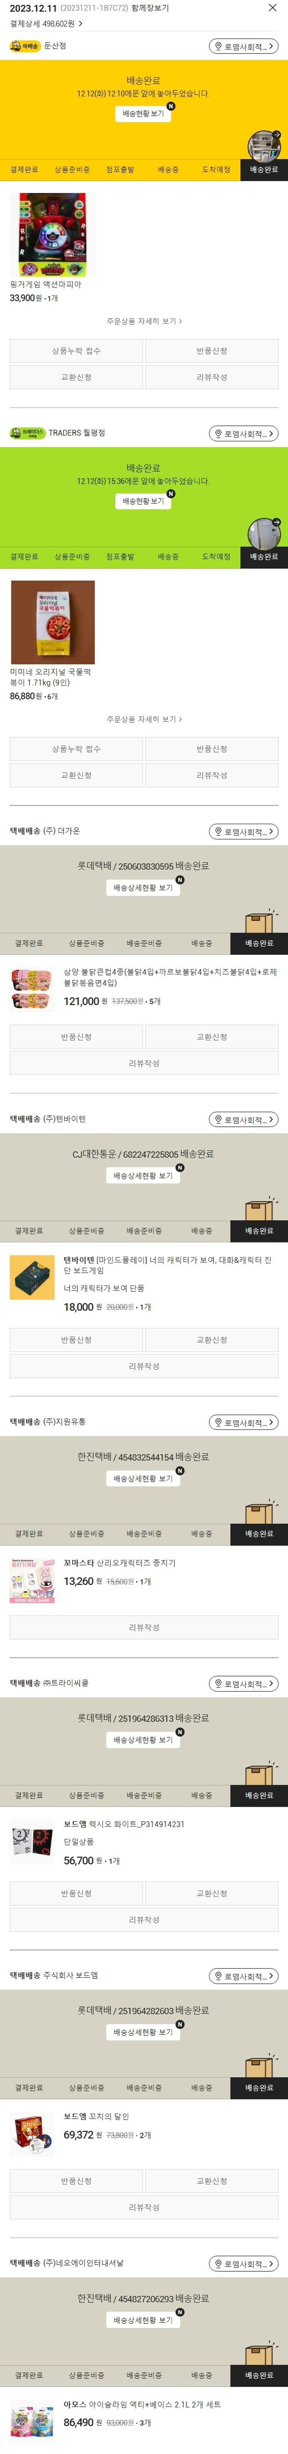Screen dimensions: 288x2454
Task: Tap 상품누락 접수 for the 둔산점 order
Action: pos(76,350)
